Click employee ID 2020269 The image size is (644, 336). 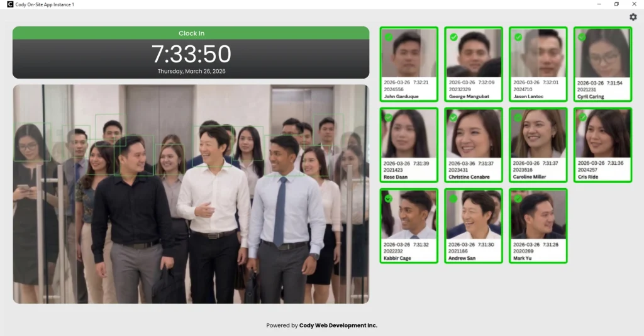pos(523,252)
